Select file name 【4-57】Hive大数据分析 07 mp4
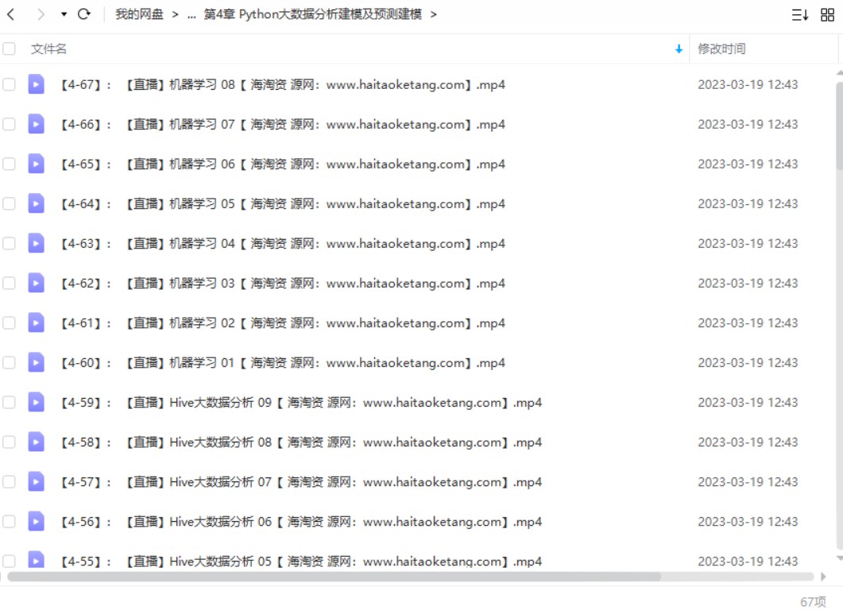843x614 pixels. (300, 483)
